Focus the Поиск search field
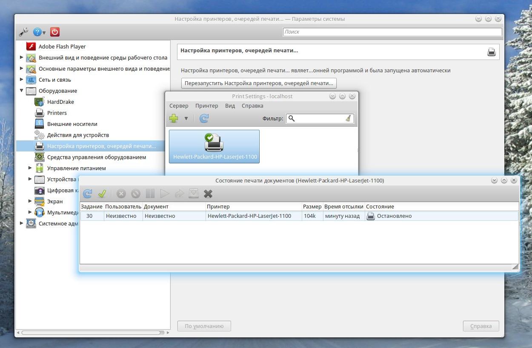Viewport: 532px width, 348px height. (x=392, y=31)
